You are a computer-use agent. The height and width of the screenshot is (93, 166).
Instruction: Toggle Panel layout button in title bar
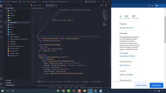pyautogui.click(x=89, y=2)
